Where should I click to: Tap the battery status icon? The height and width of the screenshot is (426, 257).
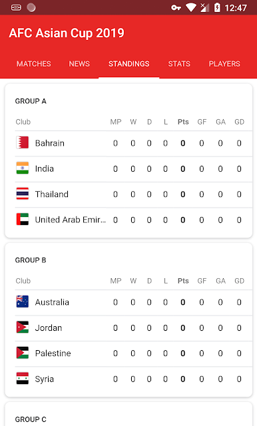coord(217,7)
